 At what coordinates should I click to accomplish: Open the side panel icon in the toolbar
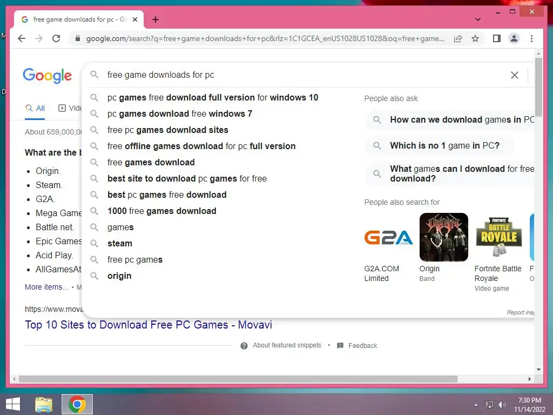[x=497, y=38]
